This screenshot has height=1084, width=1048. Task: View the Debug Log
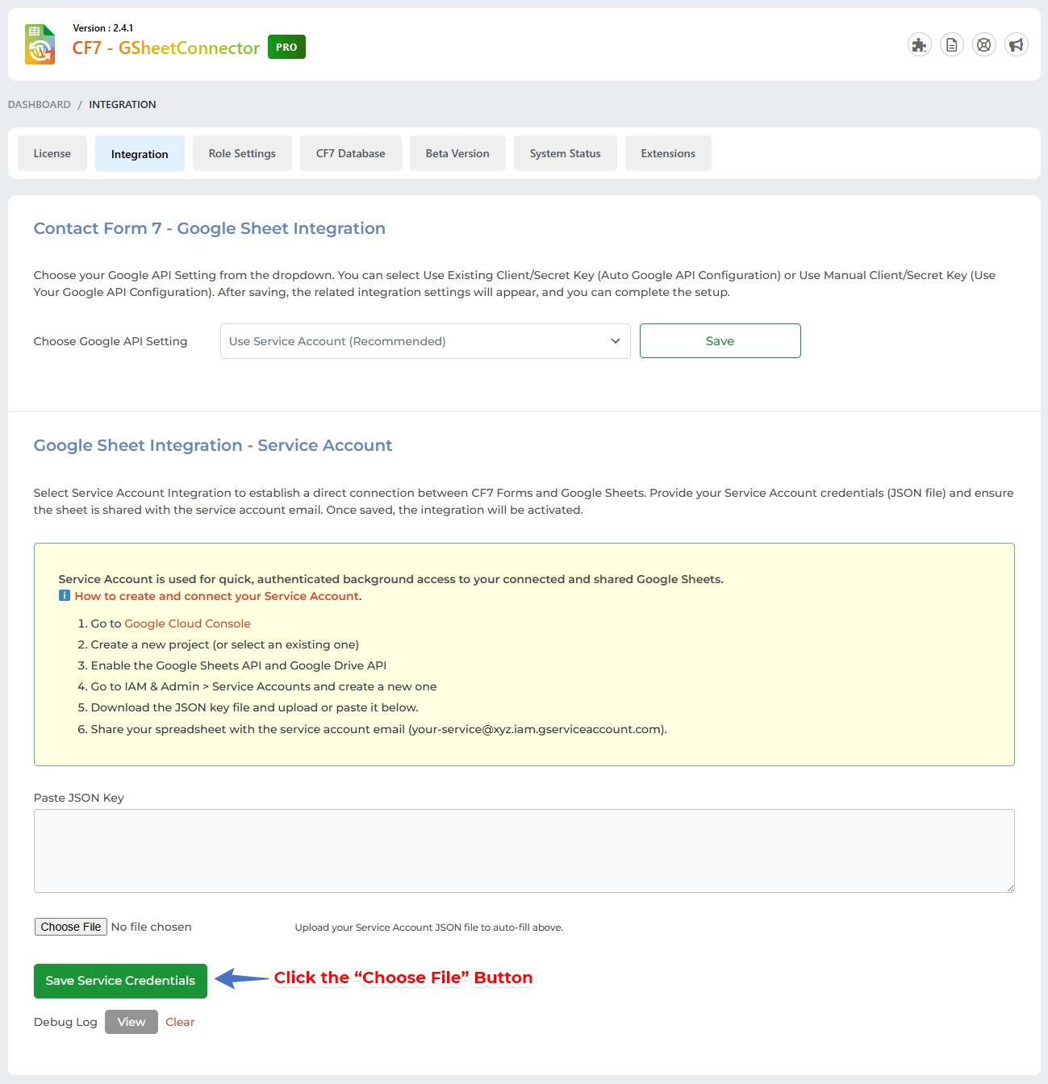pyautogui.click(x=131, y=1021)
